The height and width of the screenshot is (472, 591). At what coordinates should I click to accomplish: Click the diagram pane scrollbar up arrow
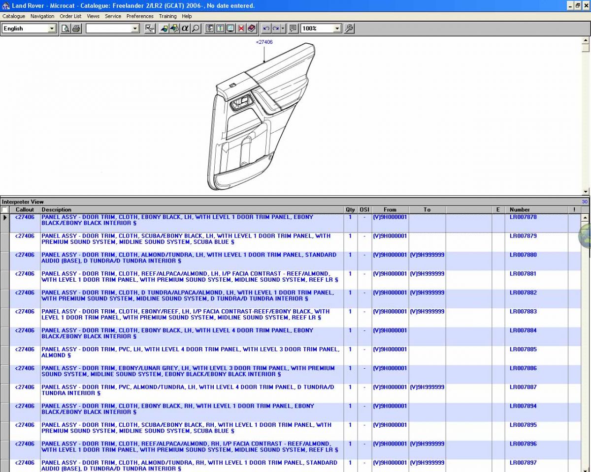pyautogui.click(x=586, y=40)
